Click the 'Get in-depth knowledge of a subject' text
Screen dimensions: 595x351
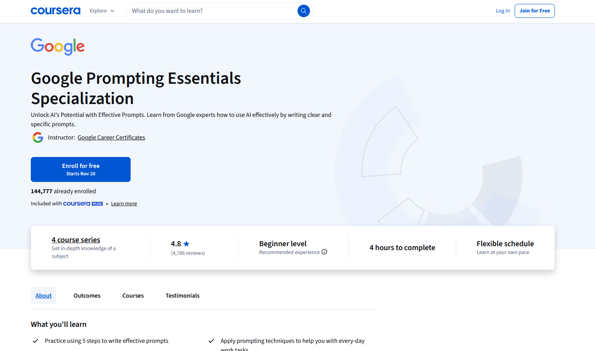pyautogui.click(x=83, y=252)
